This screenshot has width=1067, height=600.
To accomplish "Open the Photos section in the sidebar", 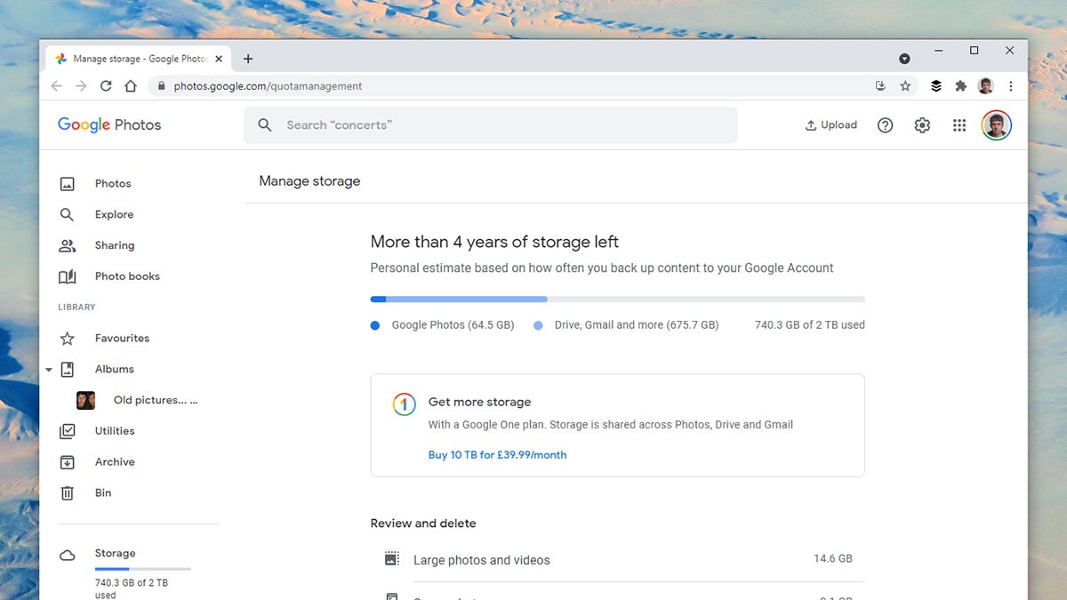I will coord(113,183).
